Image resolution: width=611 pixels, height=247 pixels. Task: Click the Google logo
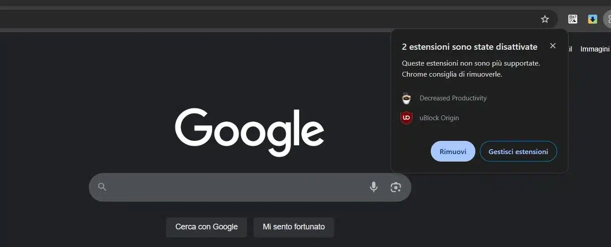250,132
